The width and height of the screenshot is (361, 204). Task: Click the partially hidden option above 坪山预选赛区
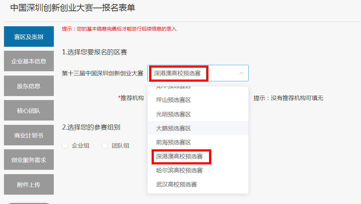click(173, 88)
